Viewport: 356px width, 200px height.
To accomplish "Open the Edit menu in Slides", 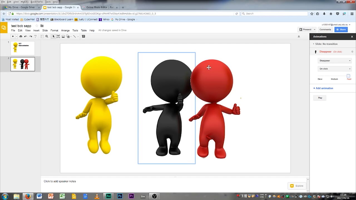I will [20, 31].
